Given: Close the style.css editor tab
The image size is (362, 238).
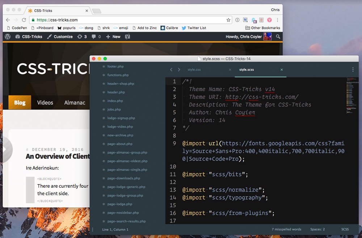Looking at the screenshot, I should pos(230,70).
